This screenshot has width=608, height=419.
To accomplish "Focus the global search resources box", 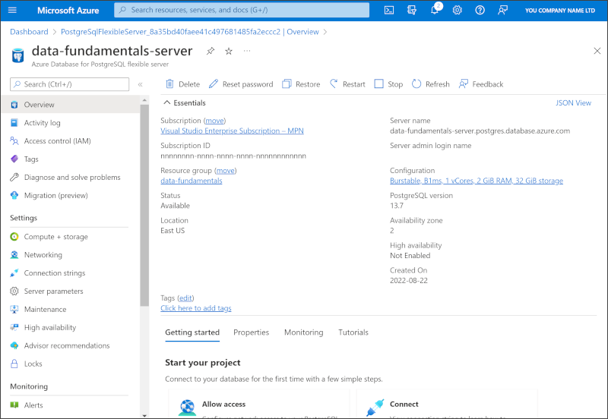I will click(242, 10).
